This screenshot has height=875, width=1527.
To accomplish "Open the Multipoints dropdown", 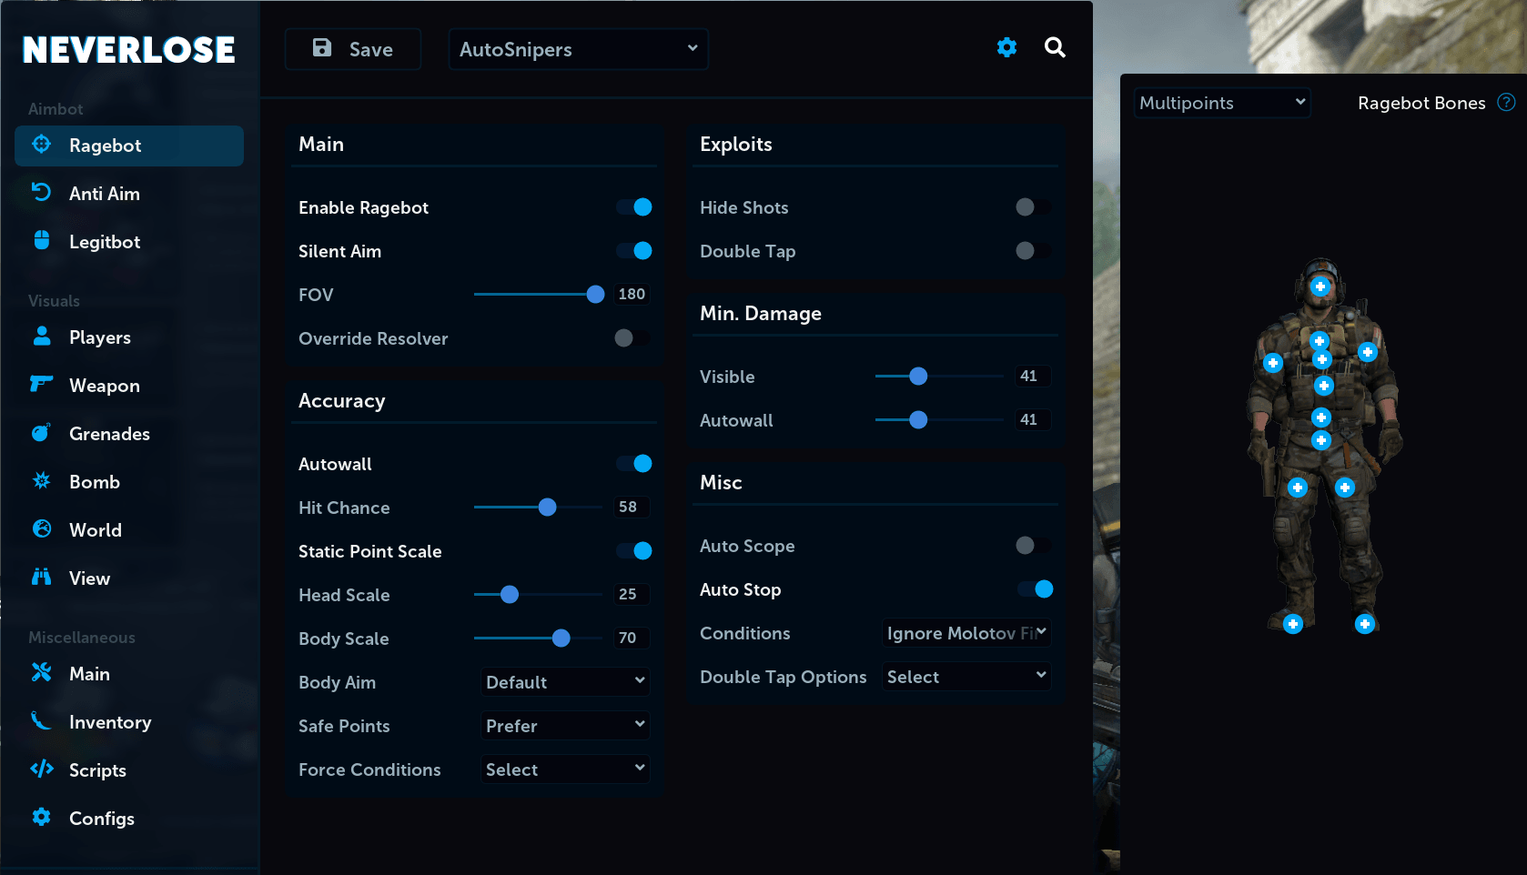I will click(x=1222, y=103).
